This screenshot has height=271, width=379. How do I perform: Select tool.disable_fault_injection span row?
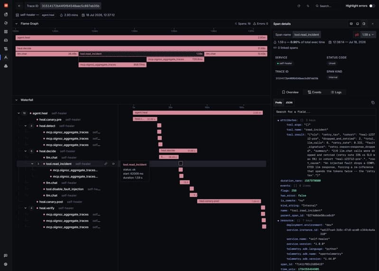point(65,189)
